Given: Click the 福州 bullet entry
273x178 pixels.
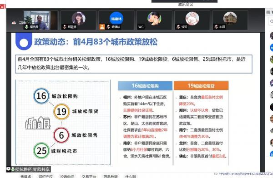Looking at the screenshot, I should [x=145, y=104].
